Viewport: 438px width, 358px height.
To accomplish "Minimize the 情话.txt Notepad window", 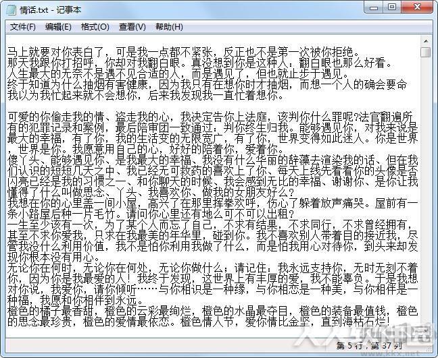I will (374, 7).
